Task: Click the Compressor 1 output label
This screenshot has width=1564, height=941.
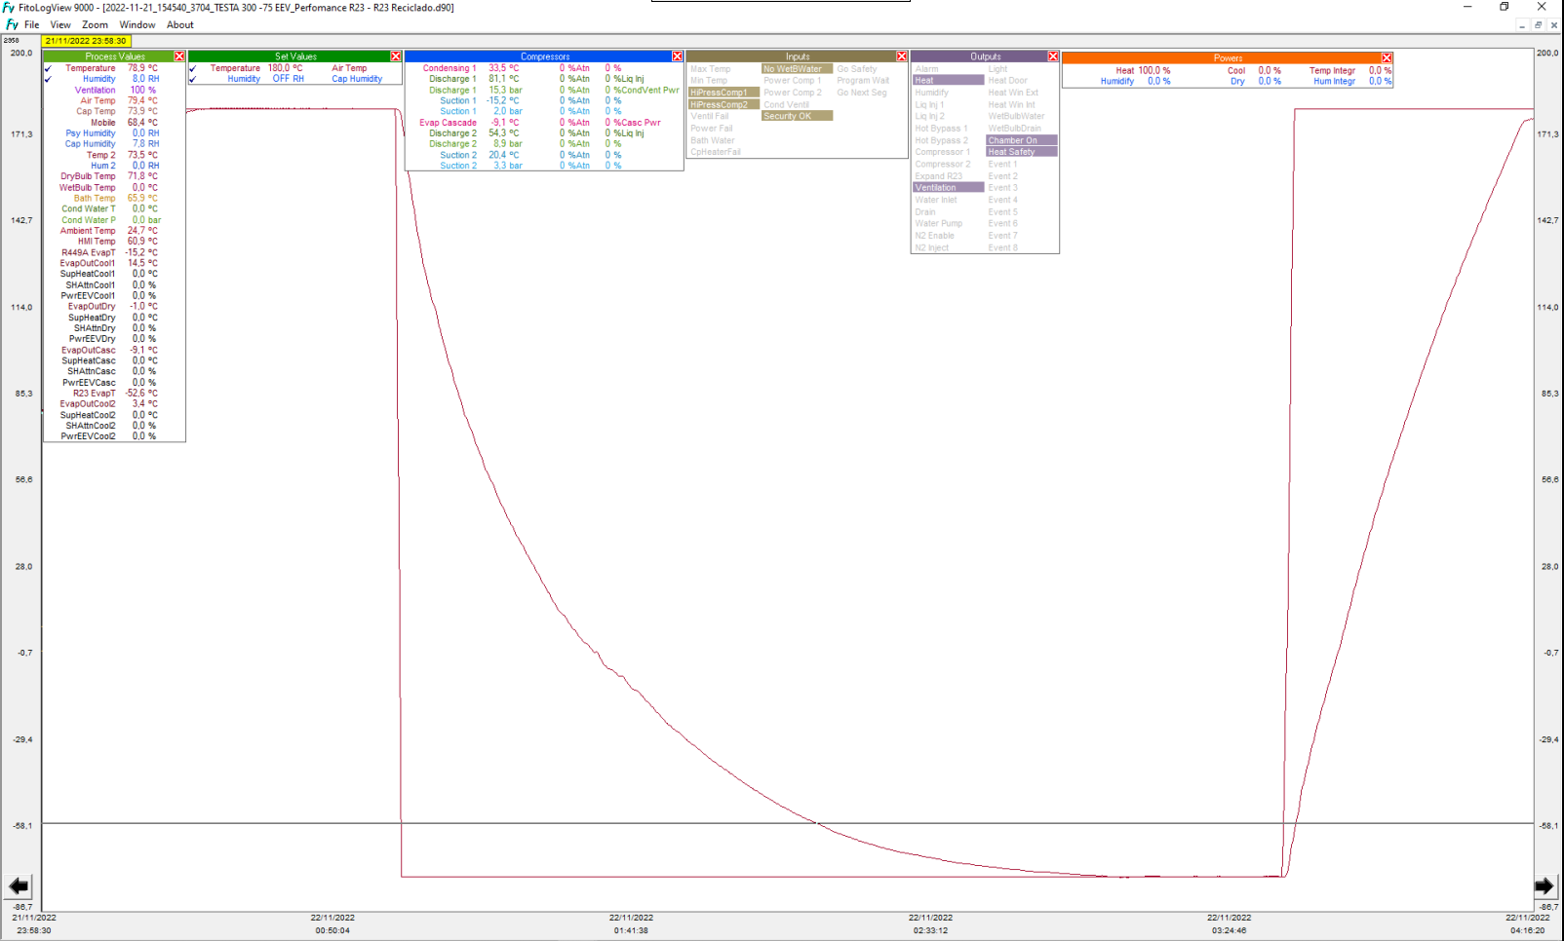Action: click(942, 152)
